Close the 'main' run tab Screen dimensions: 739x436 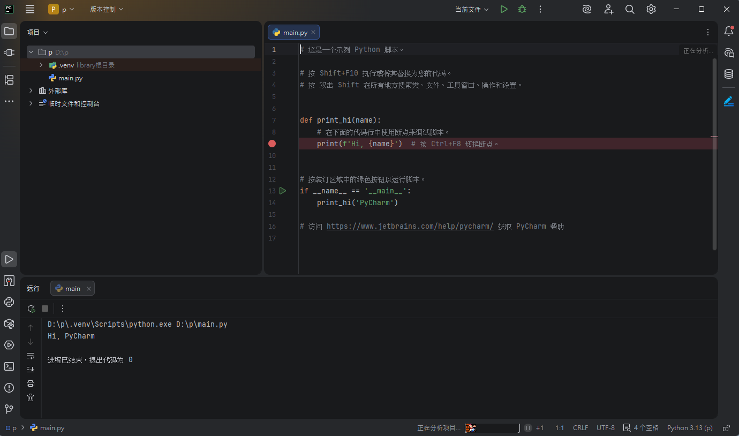pyautogui.click(x=89, y=288)
